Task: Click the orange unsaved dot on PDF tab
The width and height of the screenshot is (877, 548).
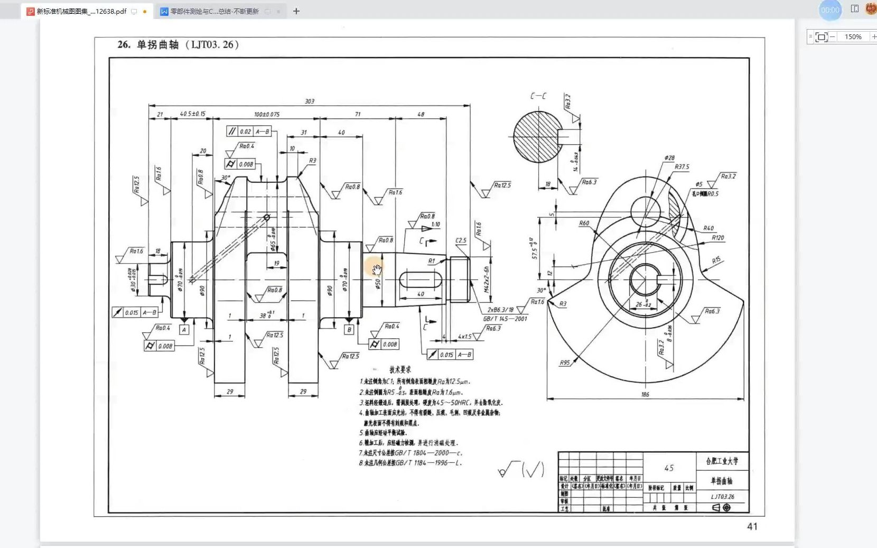Action: (145, 12)
